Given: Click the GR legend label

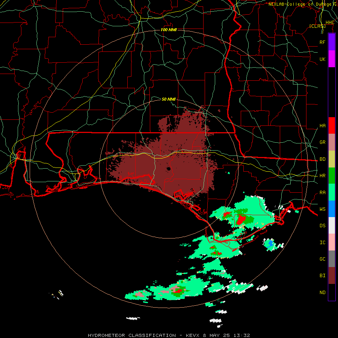Looking at the screenshot, I should click(x=322, y=142).
